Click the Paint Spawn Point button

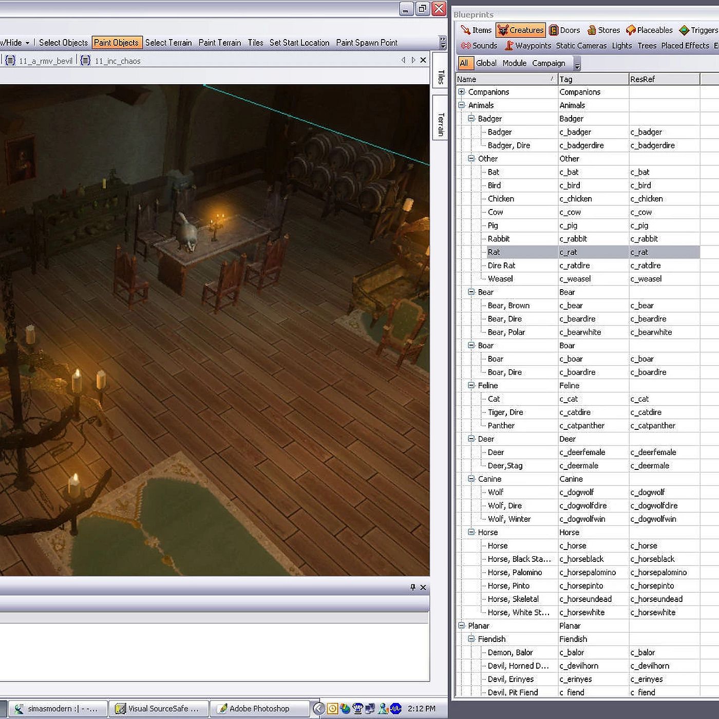(367, 43)
